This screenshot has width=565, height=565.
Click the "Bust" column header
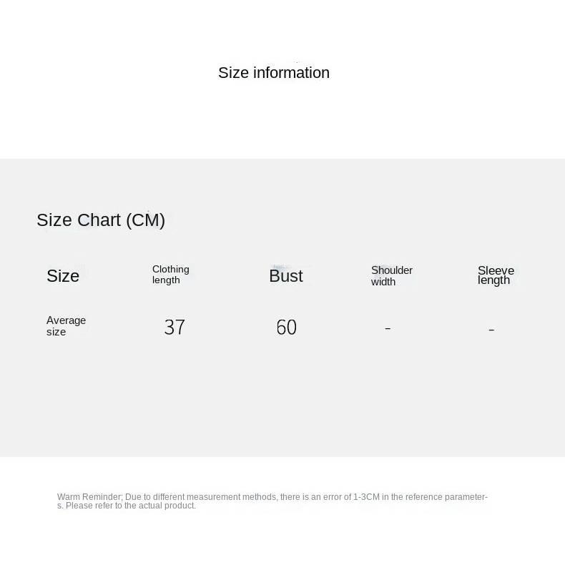tap(285, 276)
